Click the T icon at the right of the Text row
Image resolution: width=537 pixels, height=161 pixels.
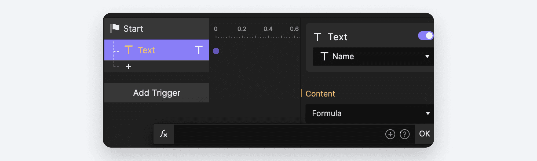tap(199, 50)
